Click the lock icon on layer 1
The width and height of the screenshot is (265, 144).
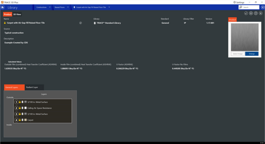[x=20, y=102]
